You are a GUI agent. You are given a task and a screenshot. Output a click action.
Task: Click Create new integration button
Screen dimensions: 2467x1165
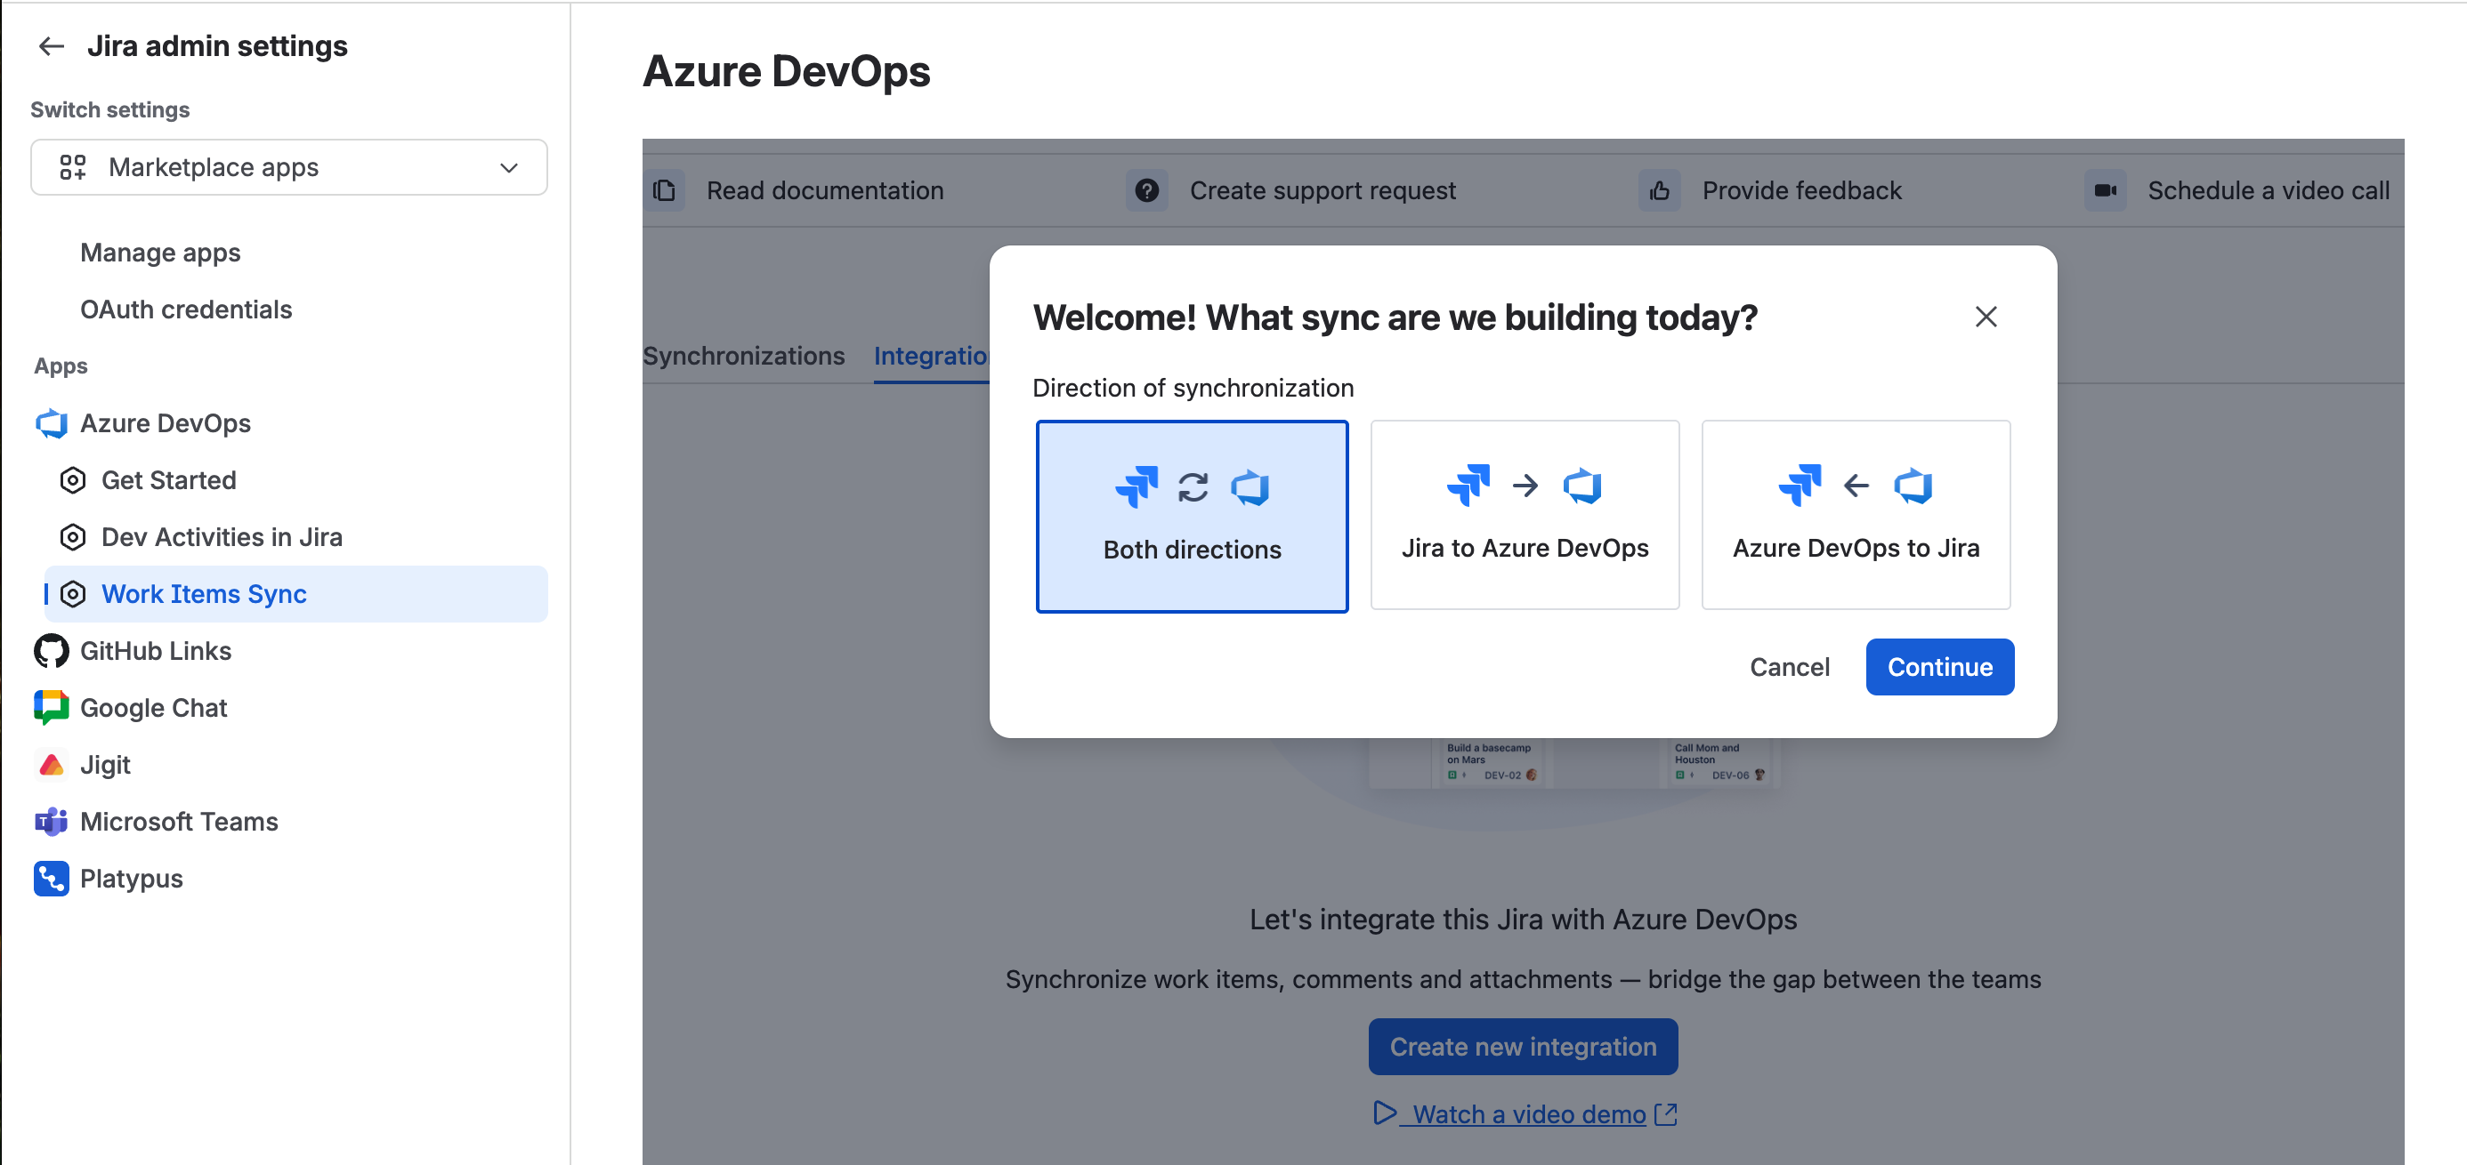(x=1523, y=1048)
